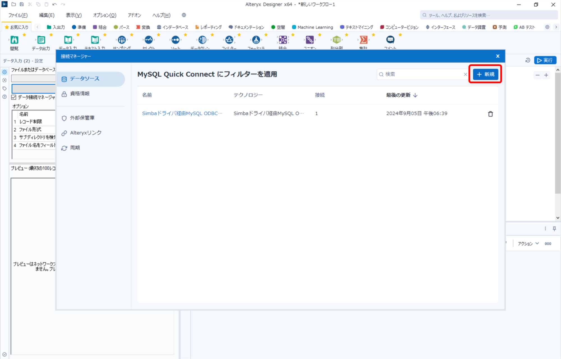Click the 検索 field in connection manager

tap(423, 74)
